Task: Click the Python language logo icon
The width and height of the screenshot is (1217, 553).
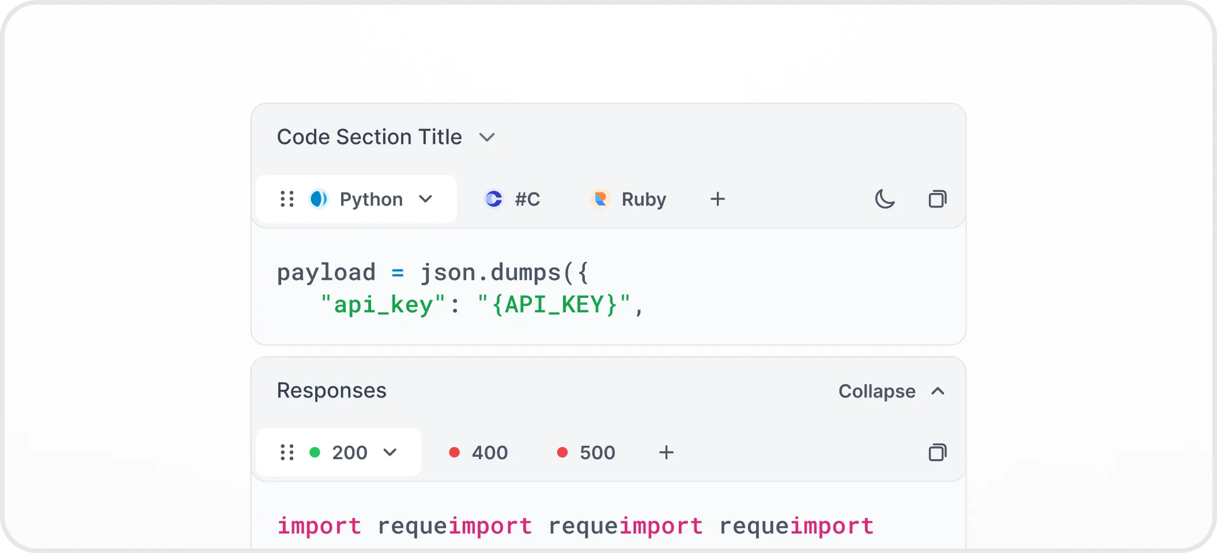Action: [319, 199]
